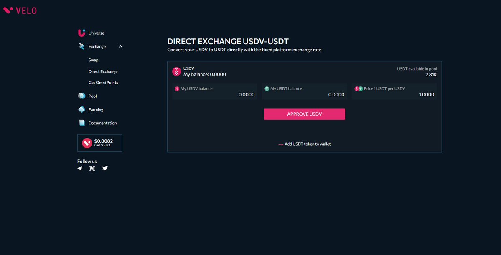Click the Follow us label

pyautogui.click(x=87, y=161)
